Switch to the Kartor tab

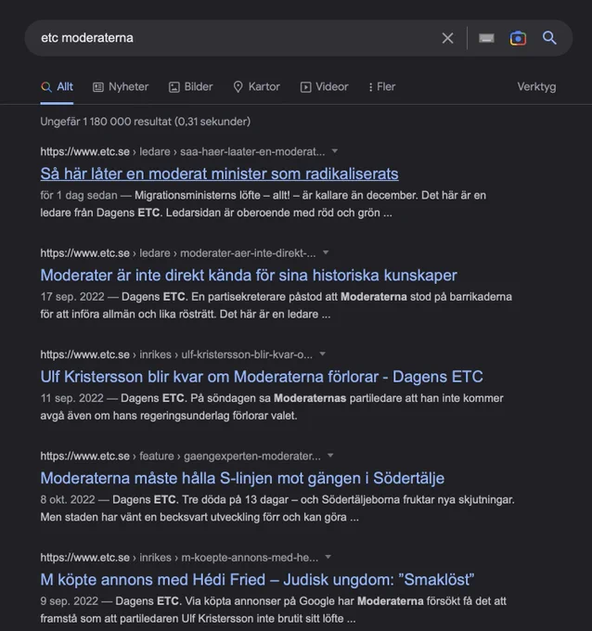coord(256,87)
